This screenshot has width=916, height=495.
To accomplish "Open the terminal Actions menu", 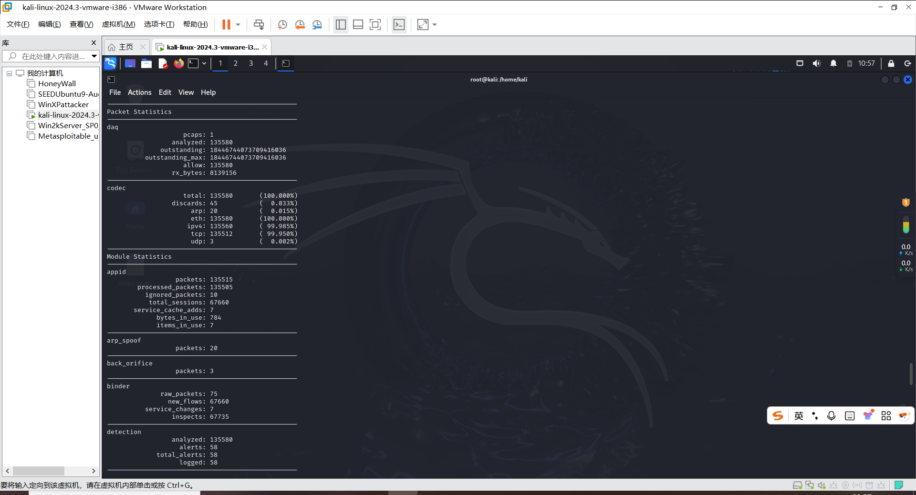I will (139, 92).
